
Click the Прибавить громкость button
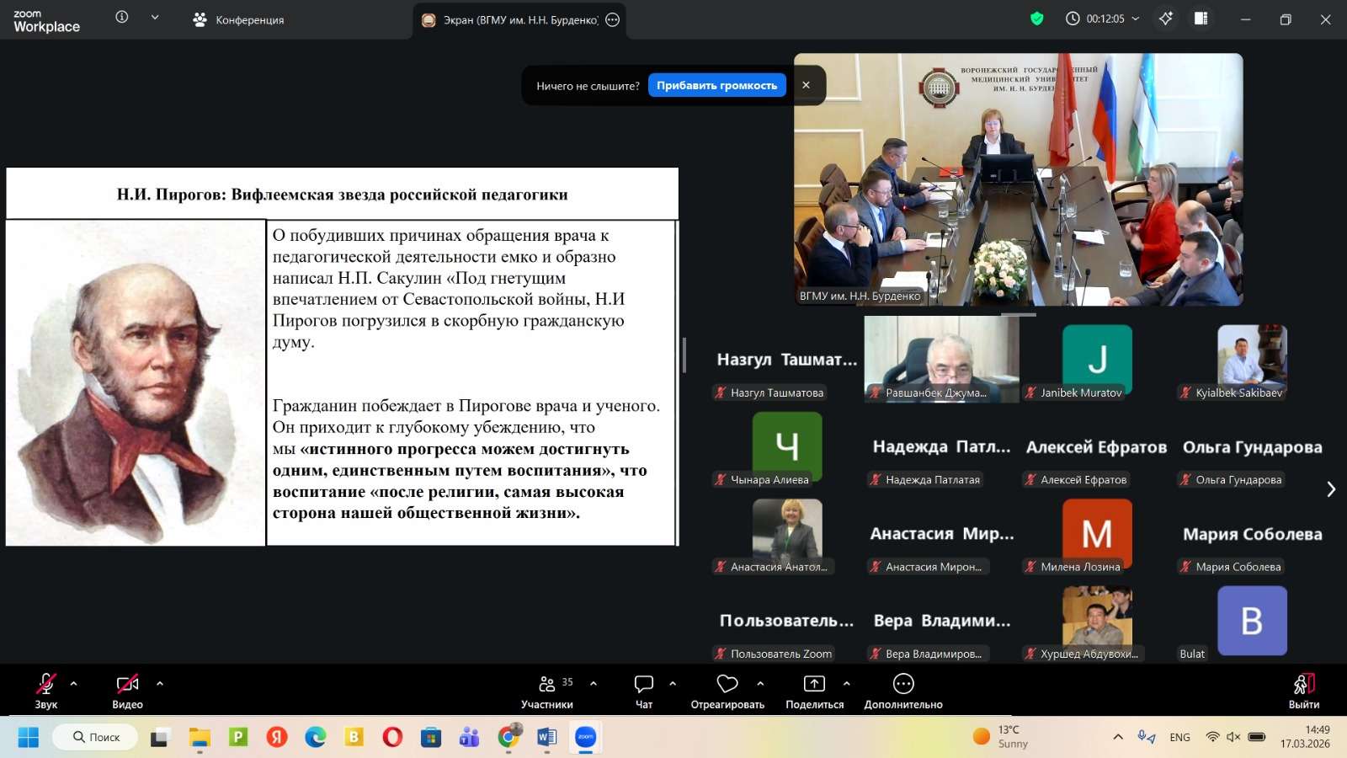716,85
